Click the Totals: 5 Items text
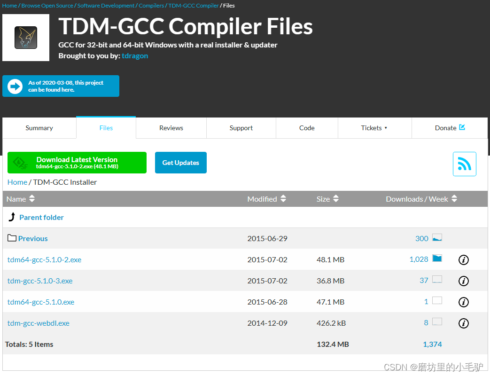This screenshot has width=490, height=376. point(29,344)
